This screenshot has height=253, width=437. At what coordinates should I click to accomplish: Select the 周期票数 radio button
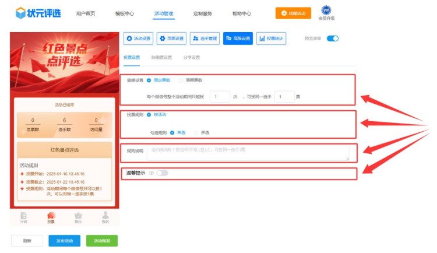(x=181, y=80)
